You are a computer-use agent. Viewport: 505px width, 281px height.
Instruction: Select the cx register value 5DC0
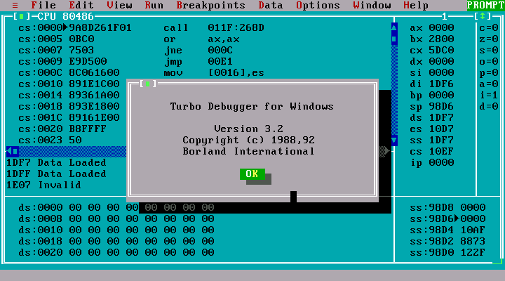click(441, 51)
